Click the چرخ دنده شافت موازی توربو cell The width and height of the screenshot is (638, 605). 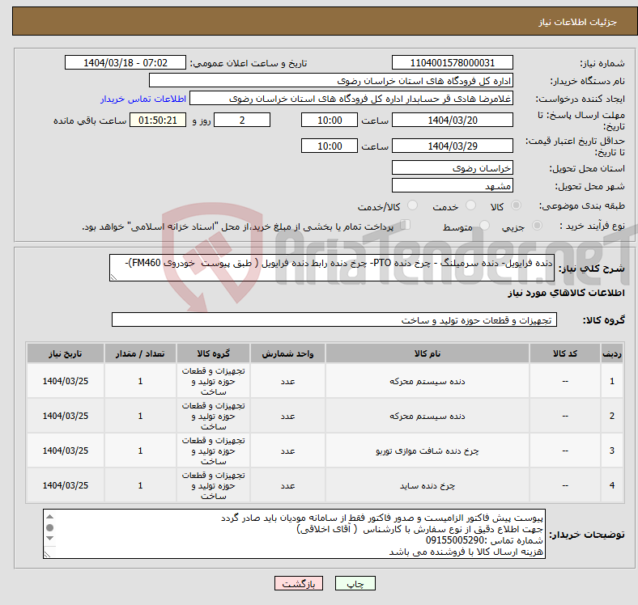(x=427, y=451)
